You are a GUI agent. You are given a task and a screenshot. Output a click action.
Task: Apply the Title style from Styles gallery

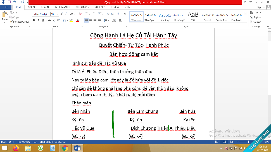(193, 17)
